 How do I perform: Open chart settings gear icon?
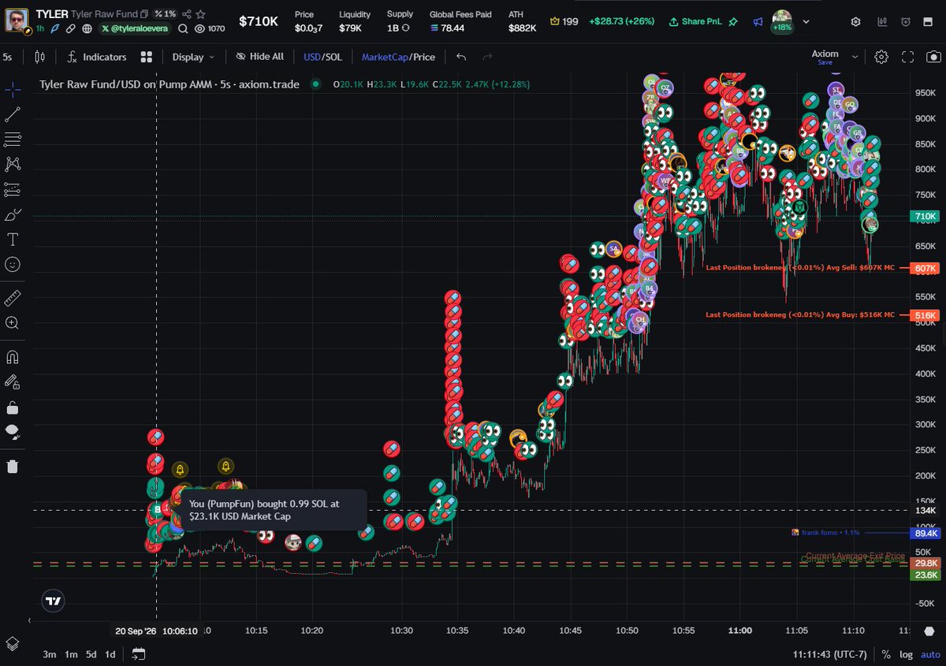881,57
